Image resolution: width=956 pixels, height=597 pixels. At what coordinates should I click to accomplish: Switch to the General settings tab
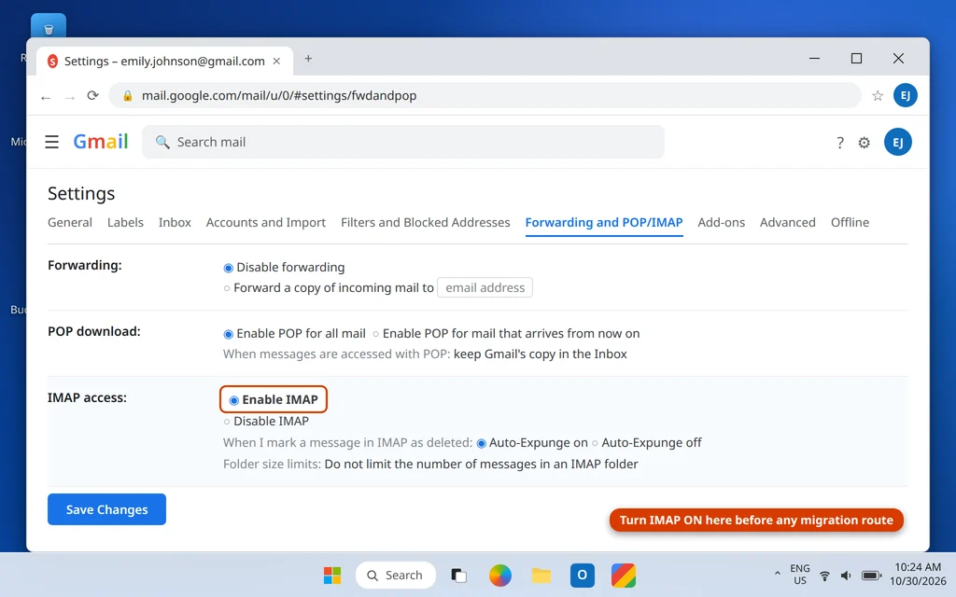click(70, 222)
